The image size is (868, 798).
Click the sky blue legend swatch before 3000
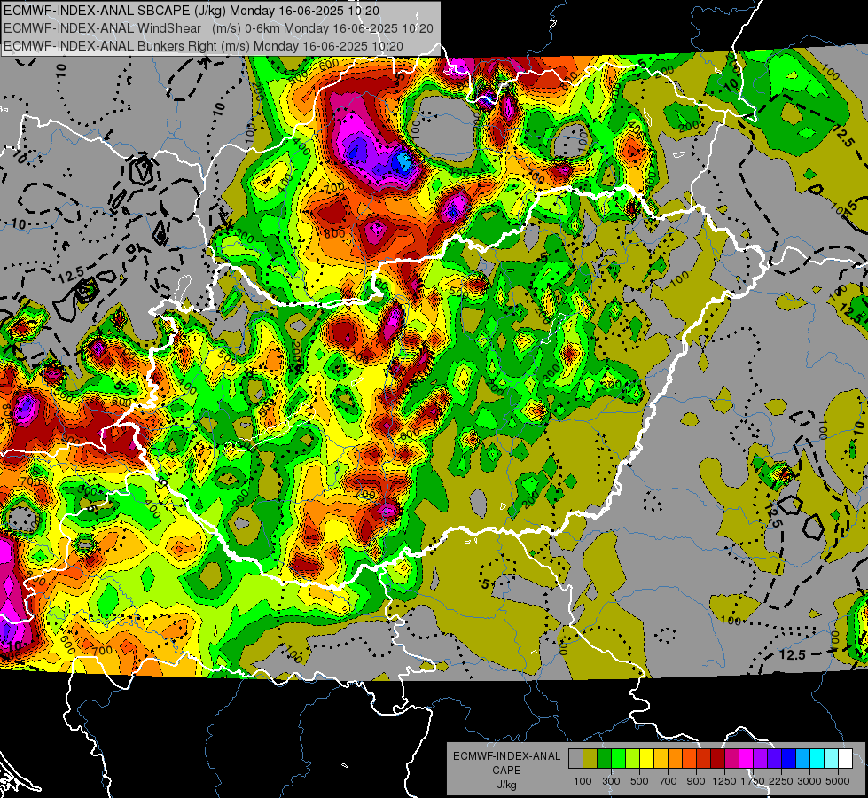802,758
